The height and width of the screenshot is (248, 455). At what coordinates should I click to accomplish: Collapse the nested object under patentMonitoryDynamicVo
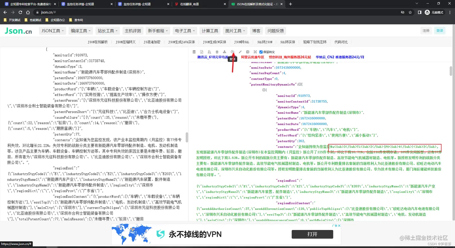(264, 90)
